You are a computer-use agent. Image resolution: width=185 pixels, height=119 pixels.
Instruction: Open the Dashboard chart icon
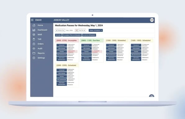(34, 30)
